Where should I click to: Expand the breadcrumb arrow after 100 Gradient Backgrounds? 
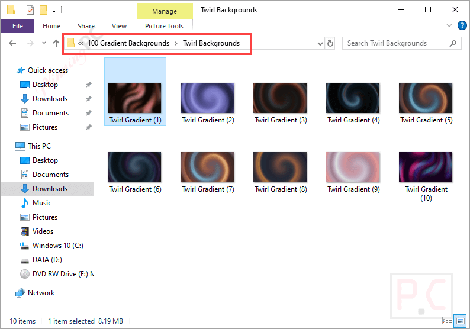pos(176,43)
